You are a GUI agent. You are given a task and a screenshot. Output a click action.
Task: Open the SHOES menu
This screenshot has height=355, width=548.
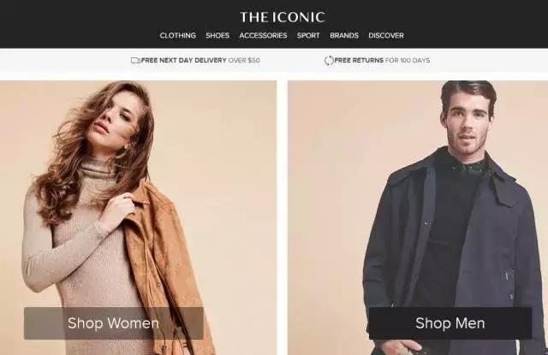[x=217, y=35]
